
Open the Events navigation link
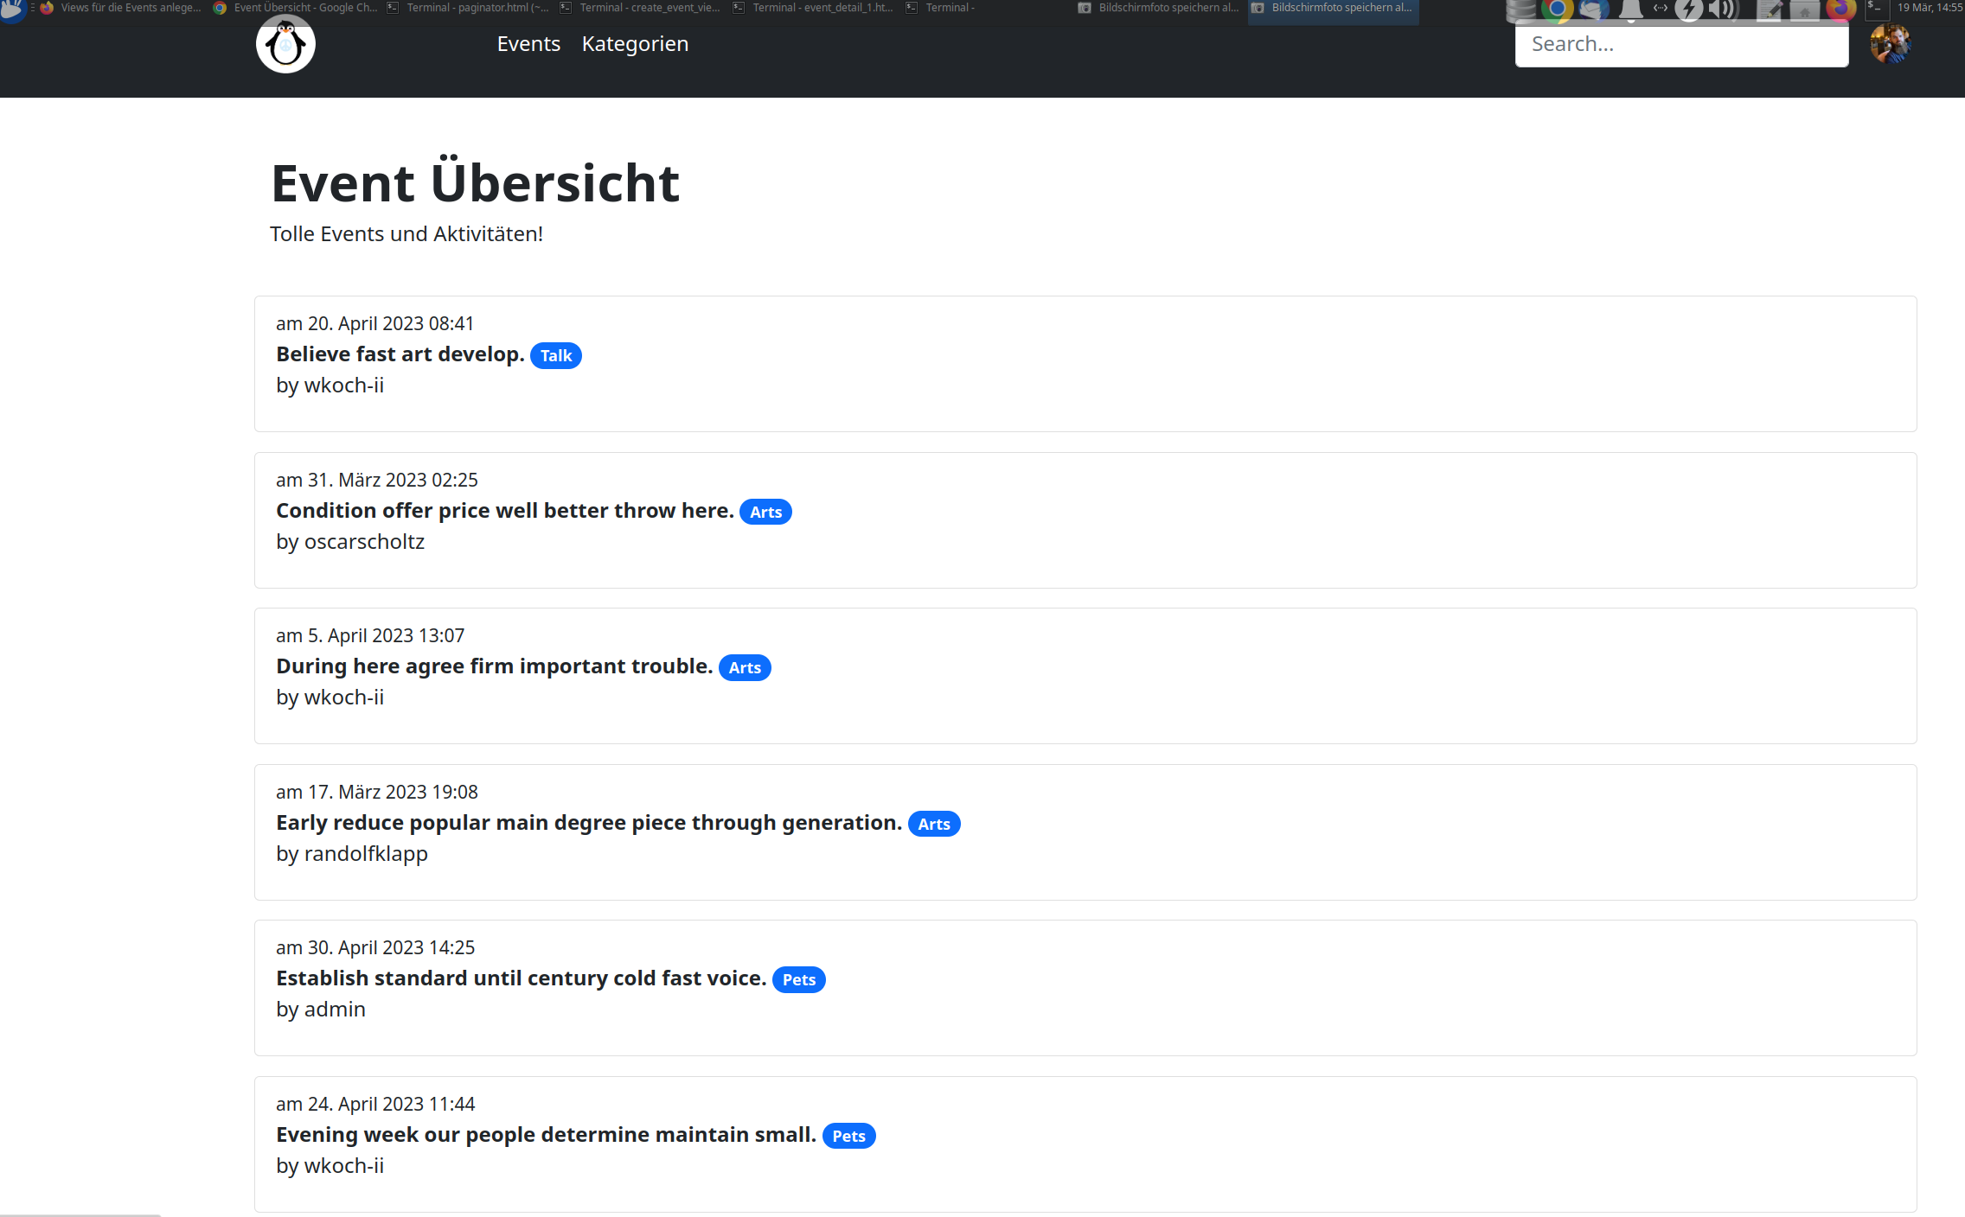tap(528, 44)
